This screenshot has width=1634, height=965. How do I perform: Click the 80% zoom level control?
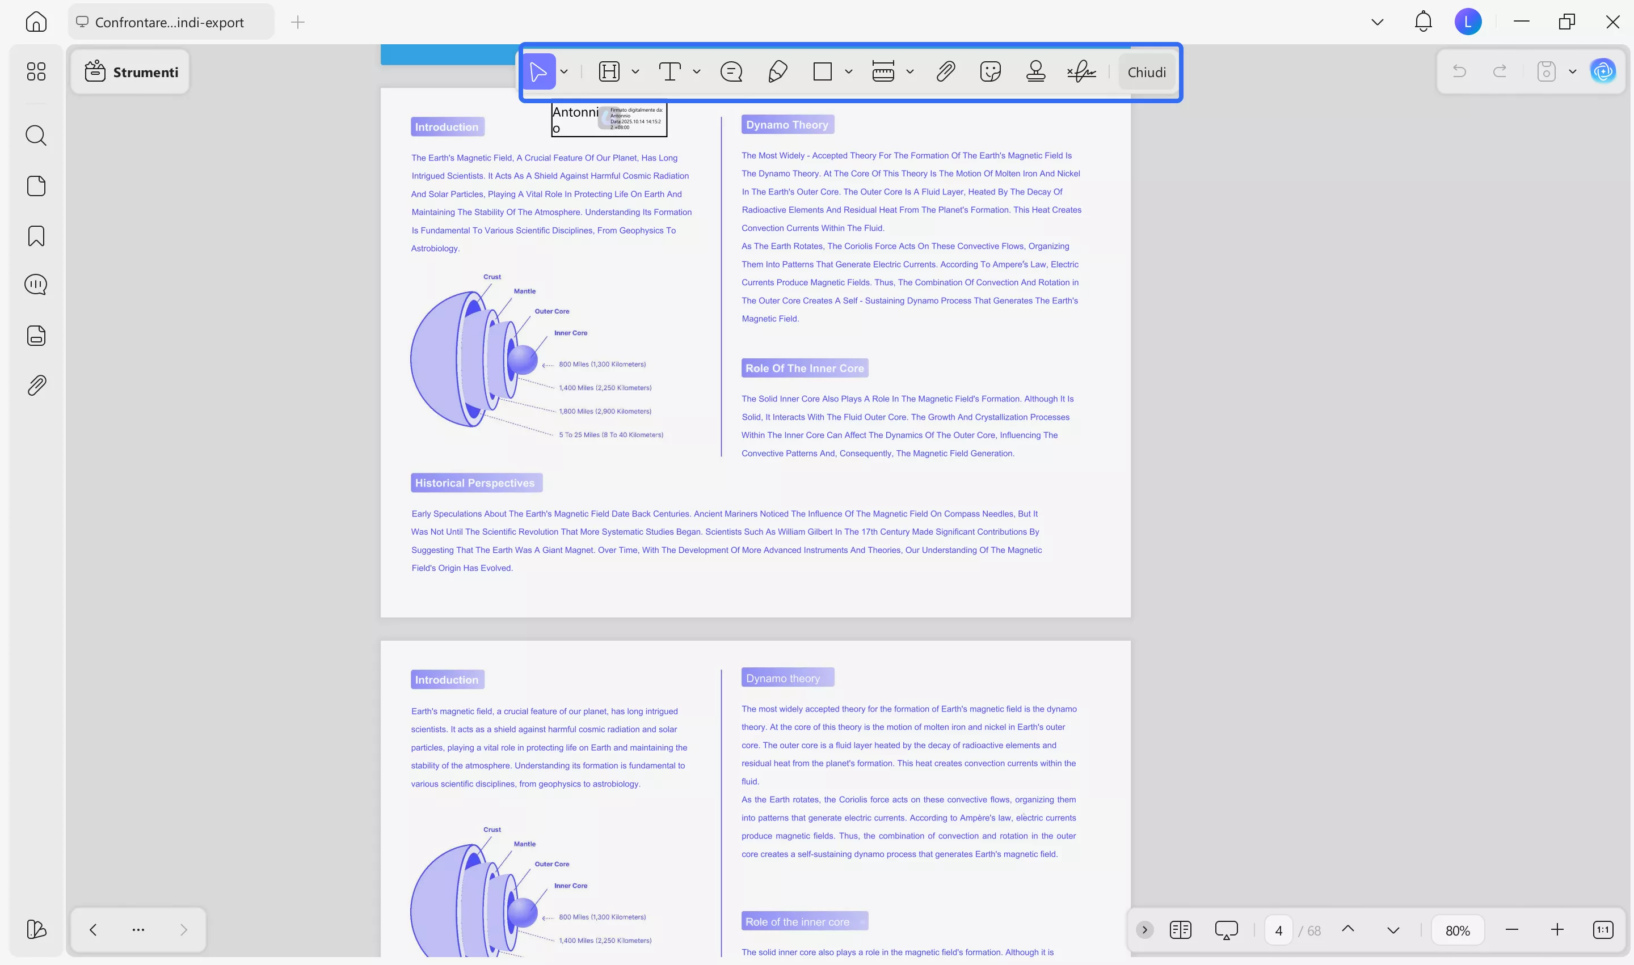(x=1458, y=930)
